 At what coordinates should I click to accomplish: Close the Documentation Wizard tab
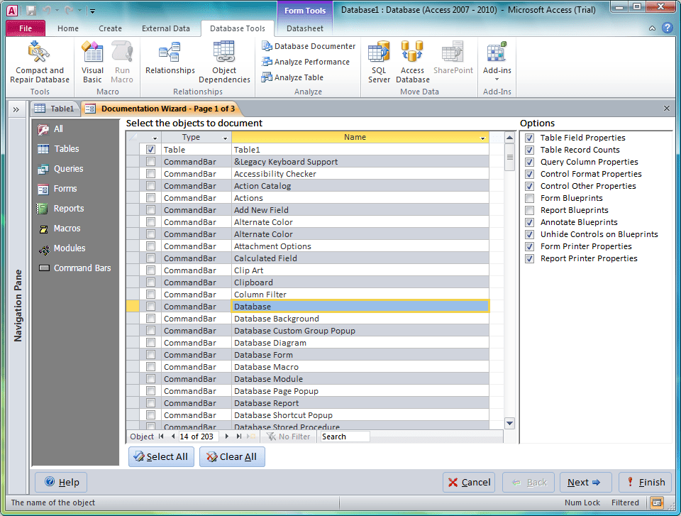(x=667, y=109)
